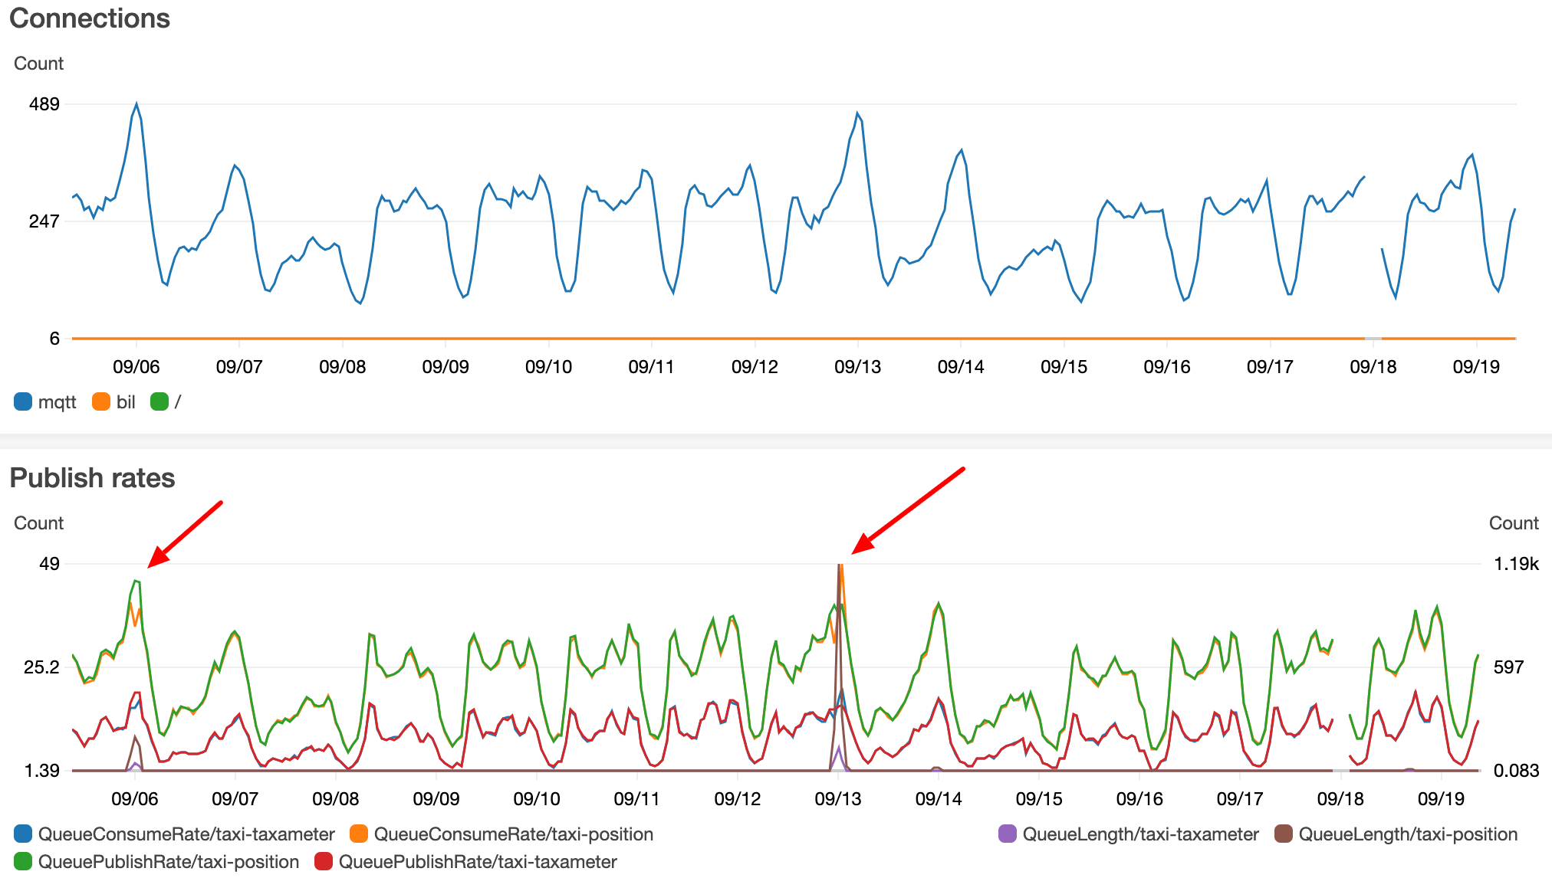Click the green slash legend swatch

click(x=159, y=401)
